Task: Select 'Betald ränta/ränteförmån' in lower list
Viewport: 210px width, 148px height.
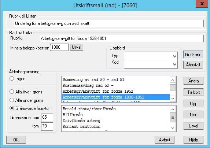Action: 116,109
